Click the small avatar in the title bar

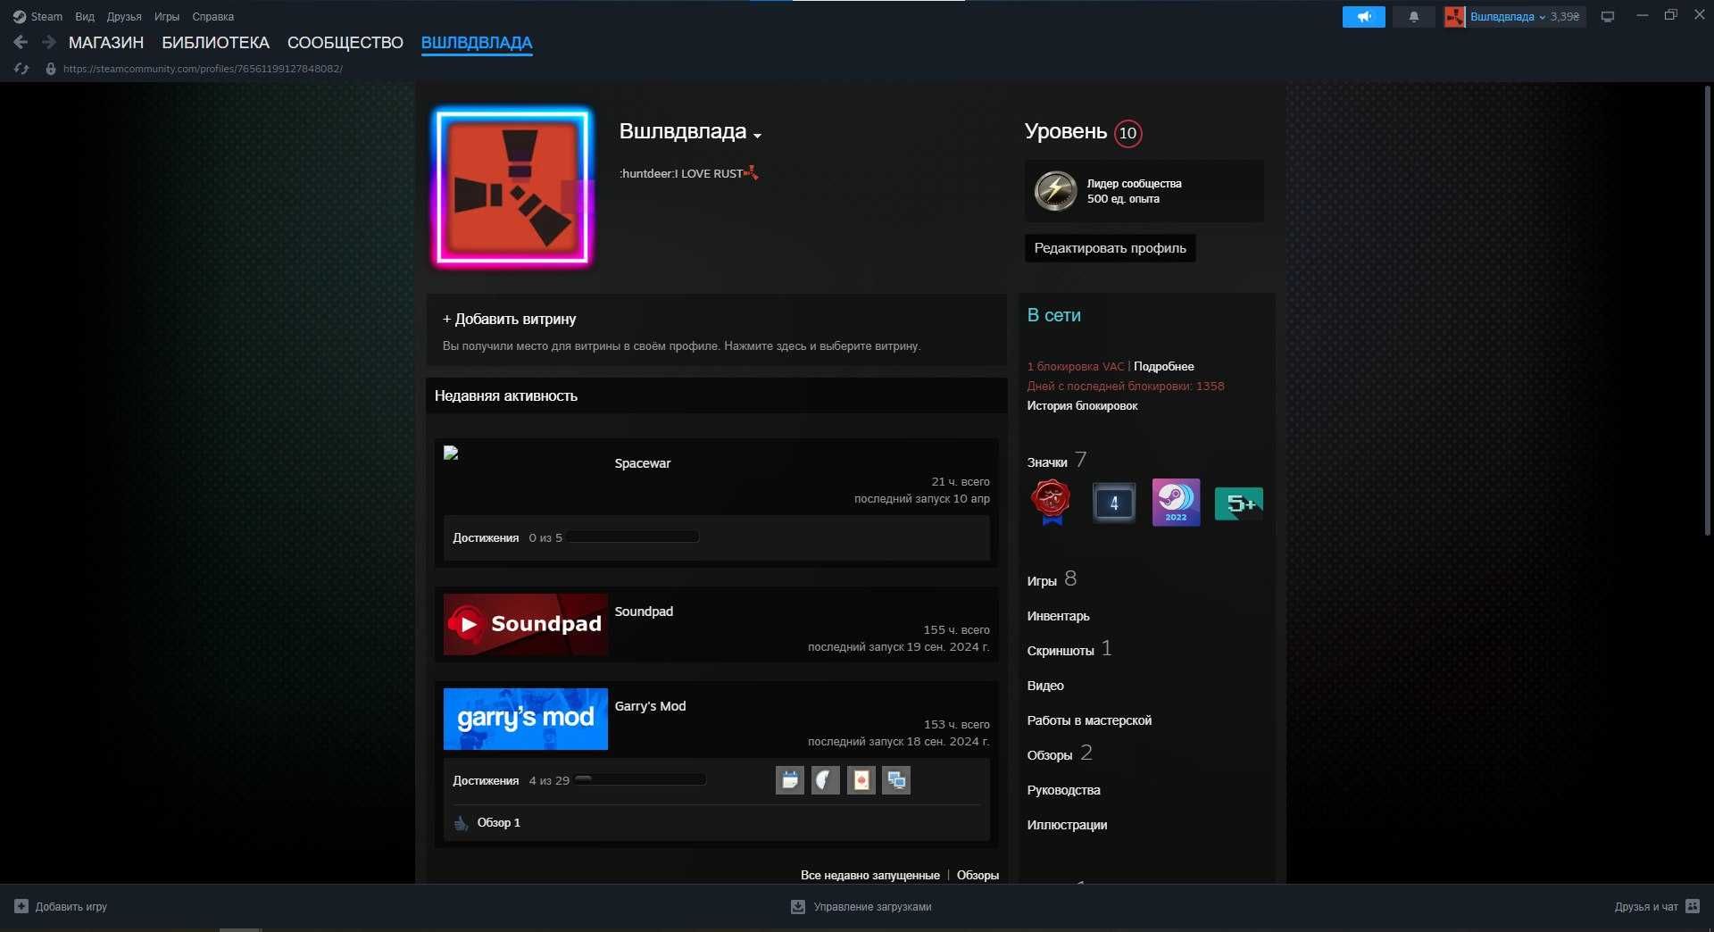click(x=1455, y=17)
